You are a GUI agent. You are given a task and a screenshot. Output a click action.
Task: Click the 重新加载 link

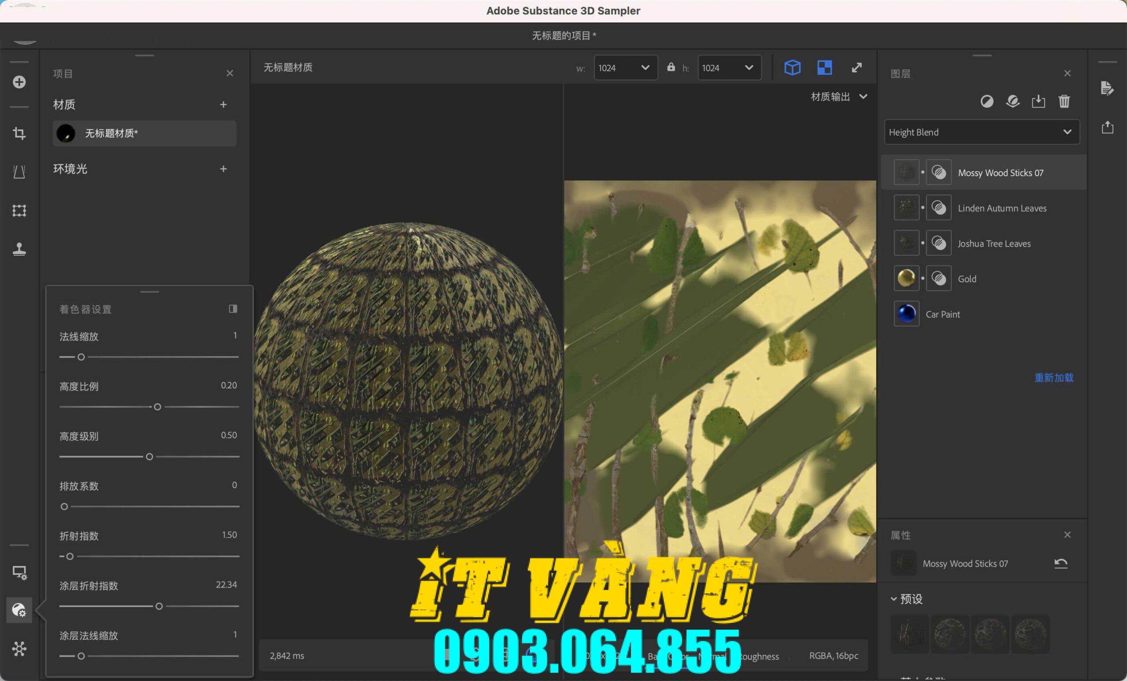pos(1053,378)
